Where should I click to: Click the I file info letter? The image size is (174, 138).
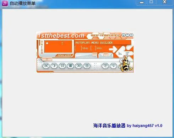(x=42, y=47)
